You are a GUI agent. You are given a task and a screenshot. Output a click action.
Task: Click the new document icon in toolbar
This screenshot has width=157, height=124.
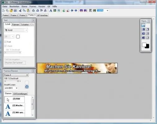point(3,11)
